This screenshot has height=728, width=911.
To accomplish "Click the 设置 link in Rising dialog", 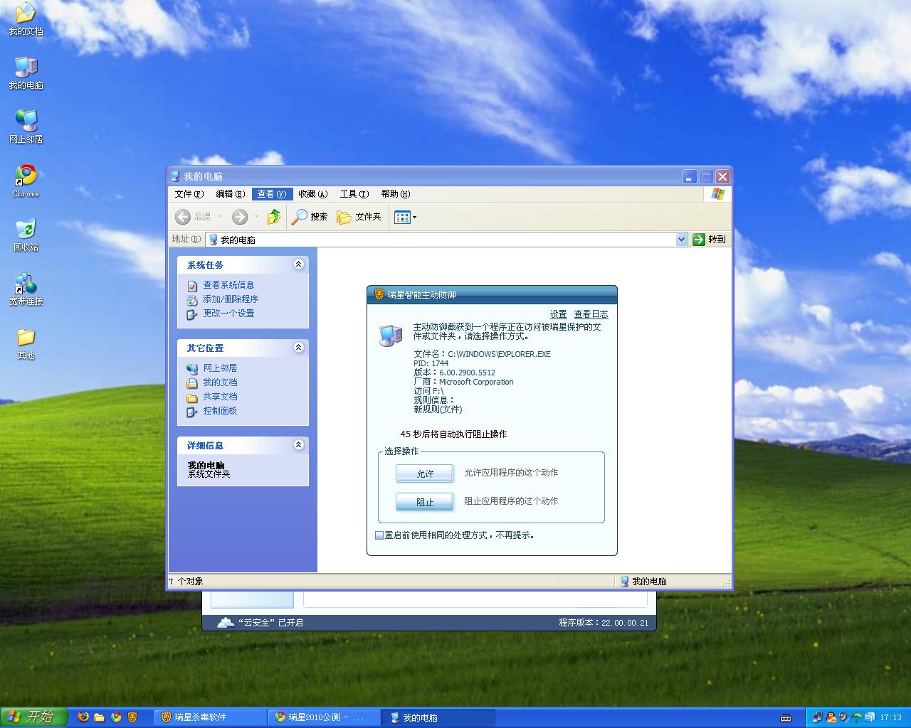I will coord(559,314).
